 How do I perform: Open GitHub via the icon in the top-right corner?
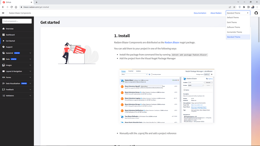click(256, 13)
